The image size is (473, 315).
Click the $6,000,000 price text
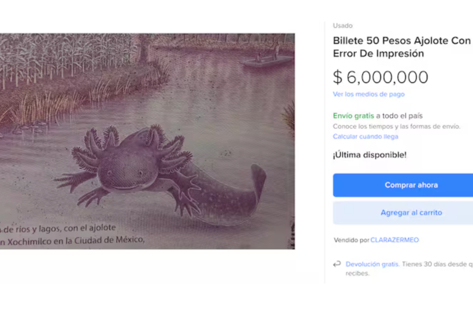click(380, 77)
